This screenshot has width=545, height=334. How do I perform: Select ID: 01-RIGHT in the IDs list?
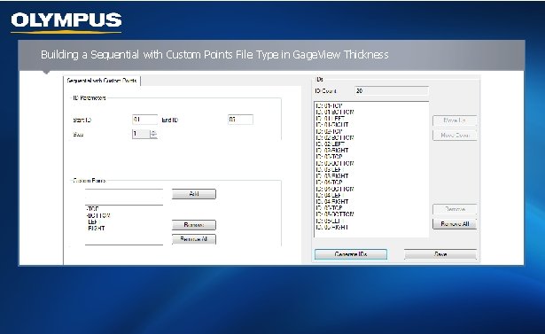[332, 125]
